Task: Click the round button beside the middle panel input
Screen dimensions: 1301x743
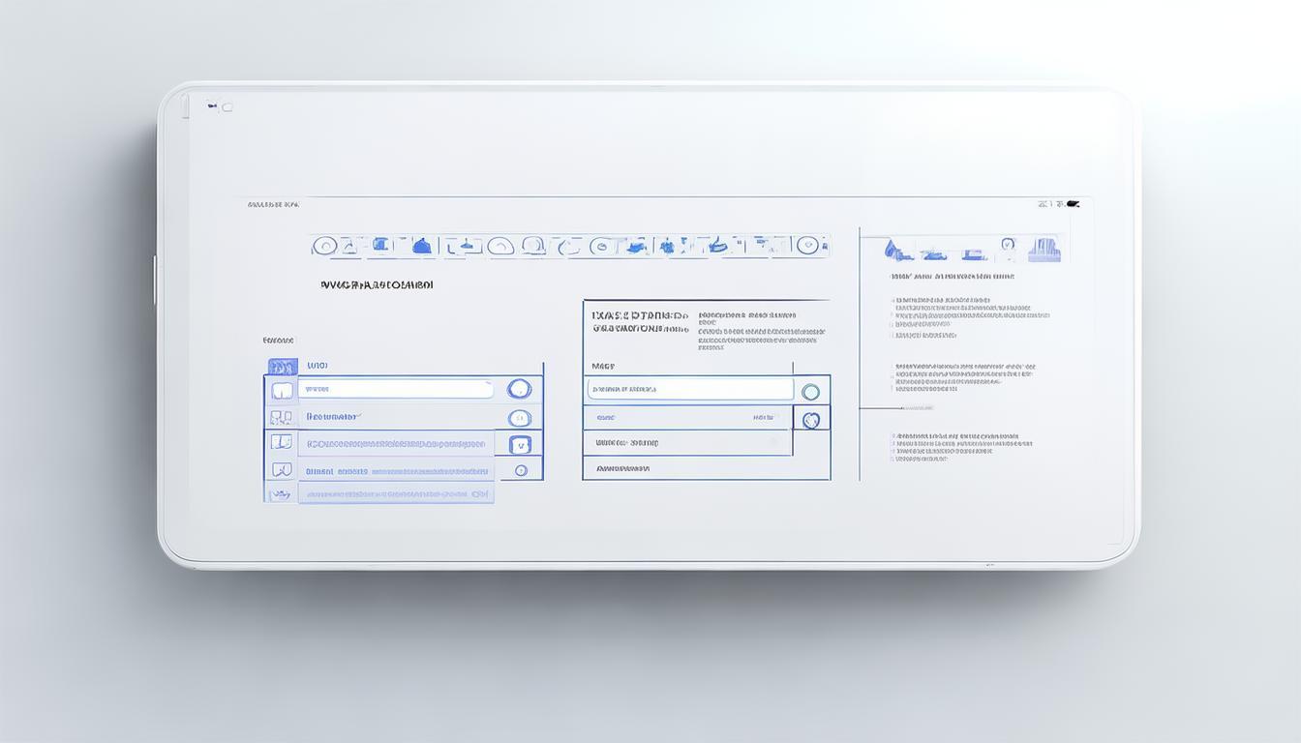Action: (810, 392)
